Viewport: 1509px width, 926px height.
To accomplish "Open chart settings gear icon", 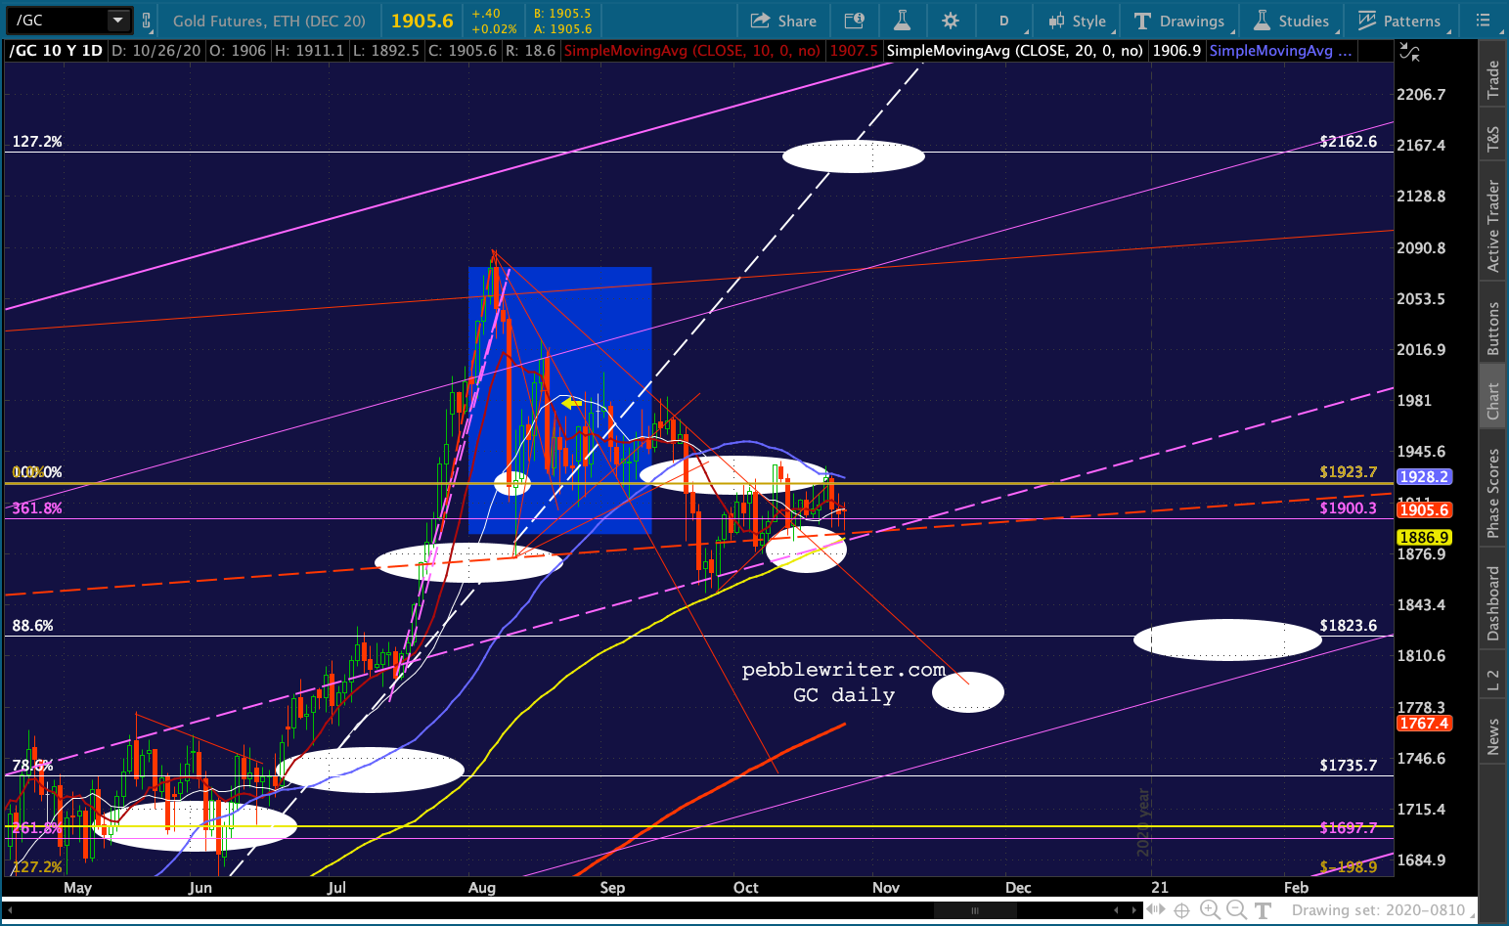I will coord(950,21).
